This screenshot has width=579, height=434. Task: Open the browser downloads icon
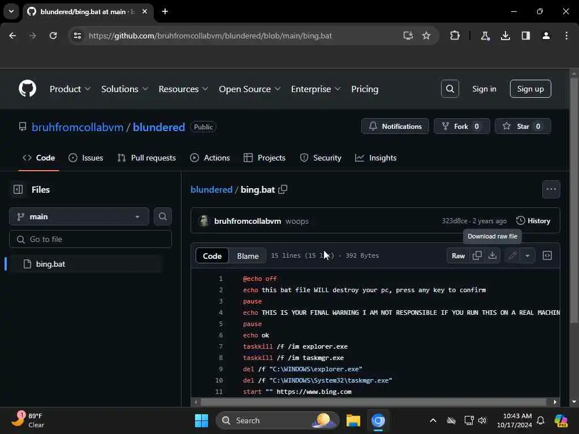coord(505,36)
